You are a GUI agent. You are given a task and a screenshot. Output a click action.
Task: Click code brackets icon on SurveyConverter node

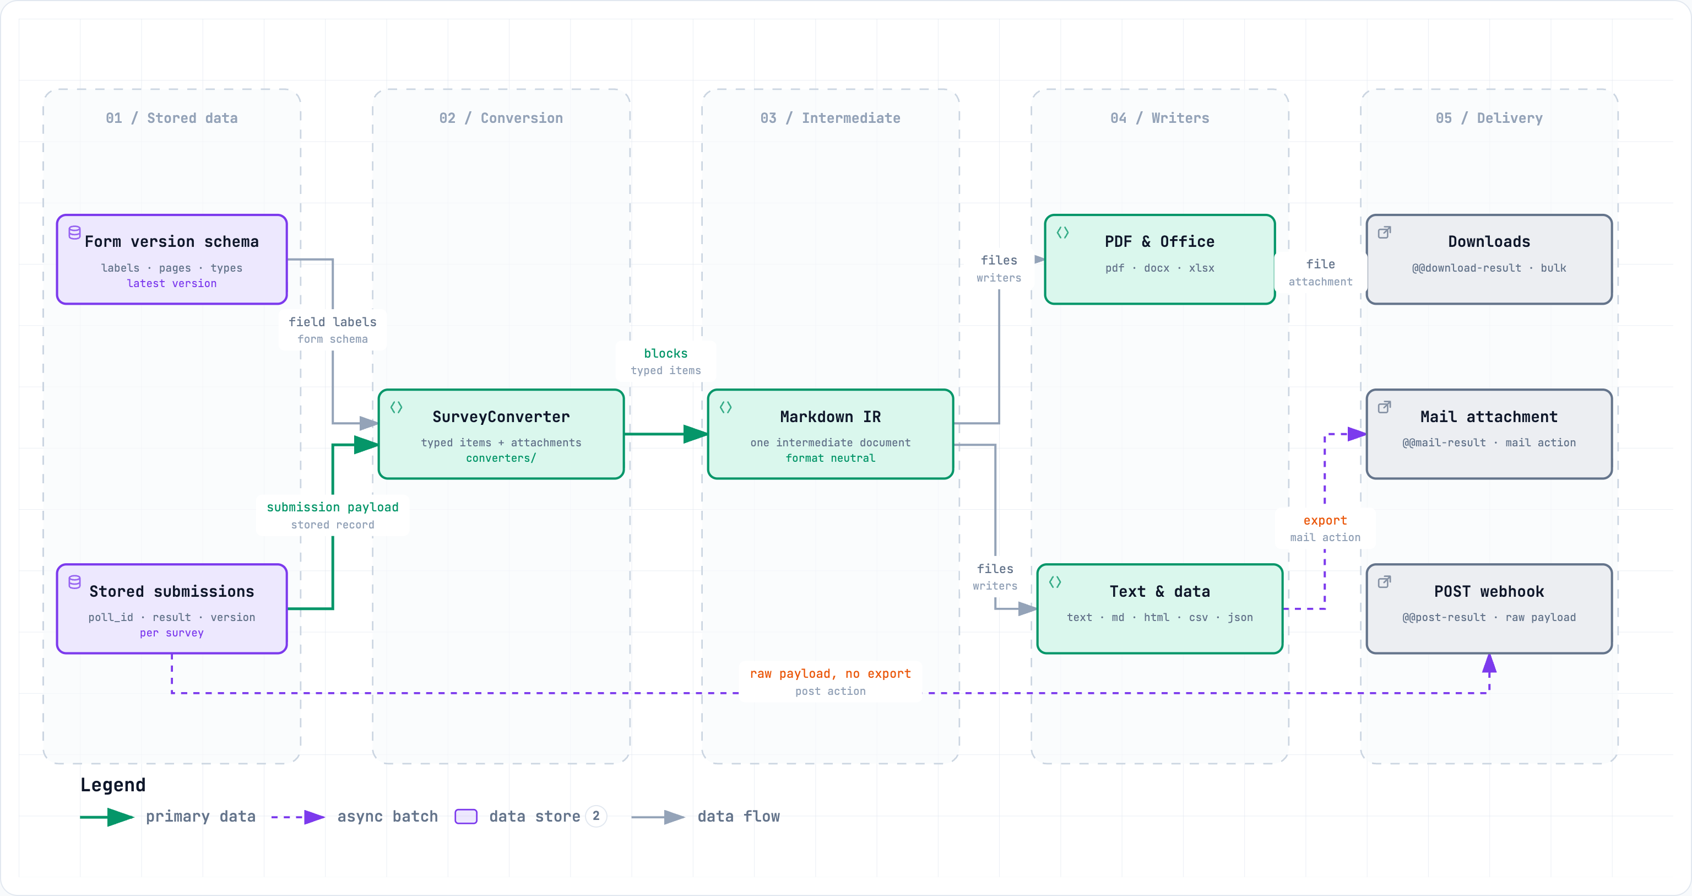coord(396,408)
